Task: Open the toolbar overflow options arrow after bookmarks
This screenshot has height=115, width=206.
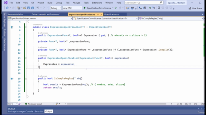Action: pyautogui.click(x=174, y=9)
